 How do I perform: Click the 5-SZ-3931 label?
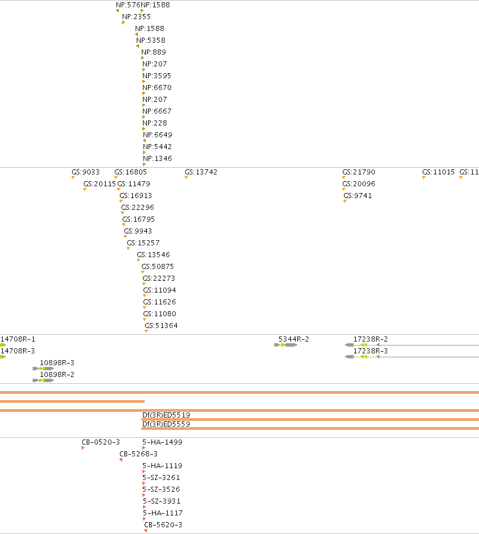(x=162, y=501)
